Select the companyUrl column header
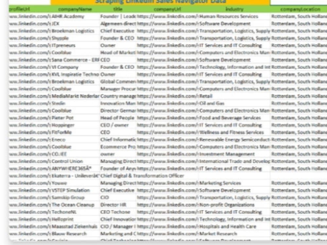The height and width of the screenshot is (245, 327). (167, 9)
